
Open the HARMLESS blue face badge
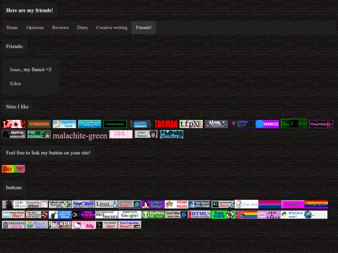tap(267, 124)
